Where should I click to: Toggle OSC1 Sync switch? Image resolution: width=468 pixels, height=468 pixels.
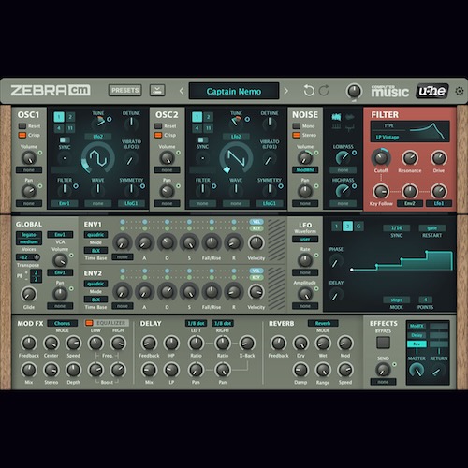click(x=65, y=139)
